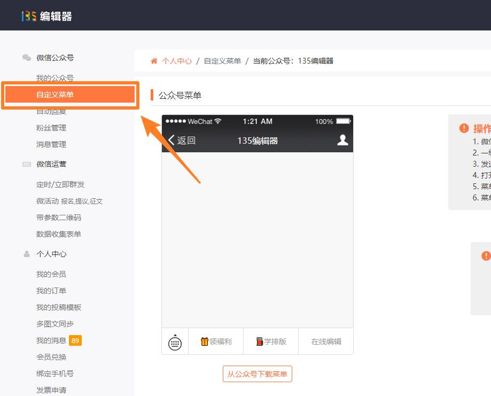Click the red book icon on 学排版
The width and height of the screenshot is (491, 396).
tap(259, 341)
